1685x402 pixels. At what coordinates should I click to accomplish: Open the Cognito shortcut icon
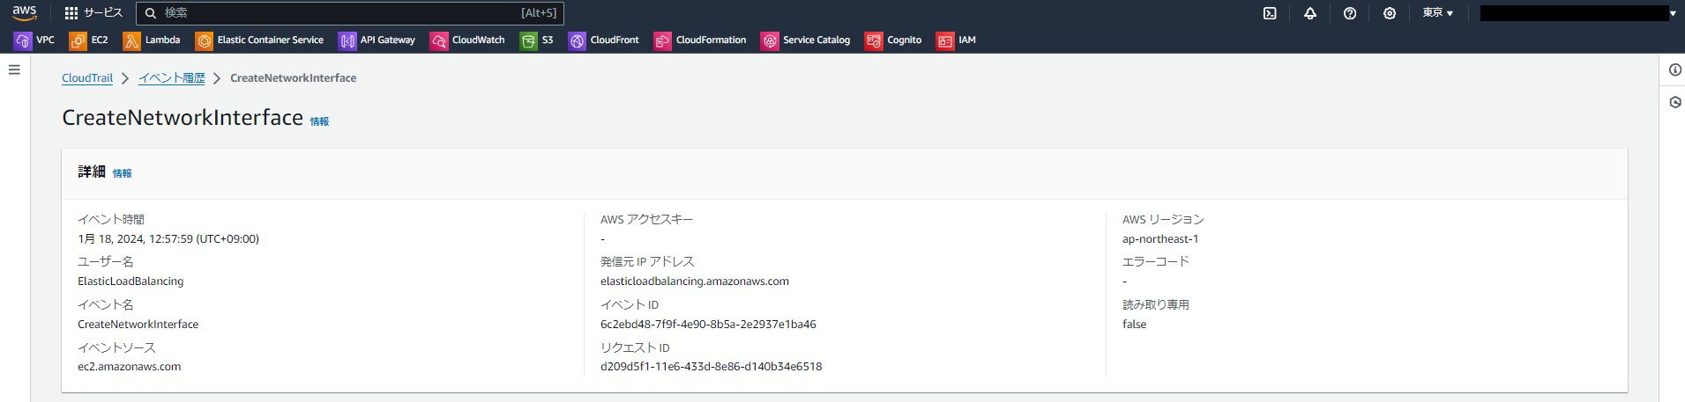click(874, 40)
